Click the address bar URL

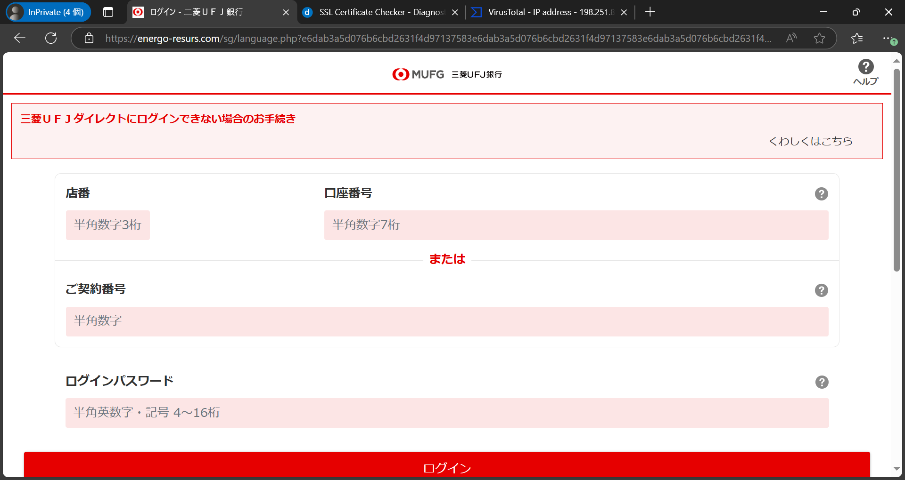[438, 38]
